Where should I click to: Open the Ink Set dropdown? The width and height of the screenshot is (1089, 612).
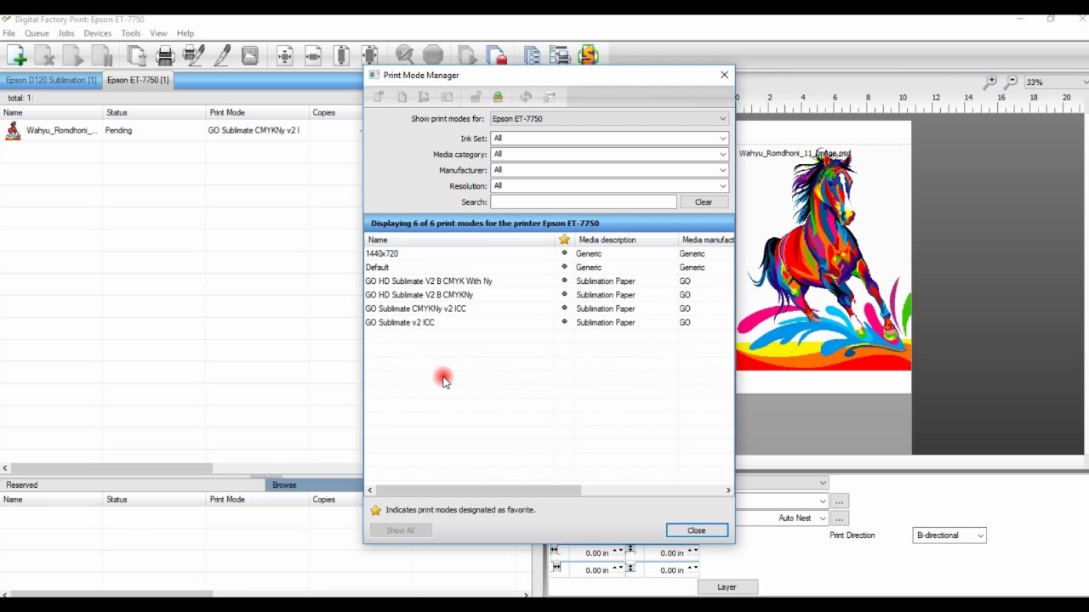coord(609,139)
